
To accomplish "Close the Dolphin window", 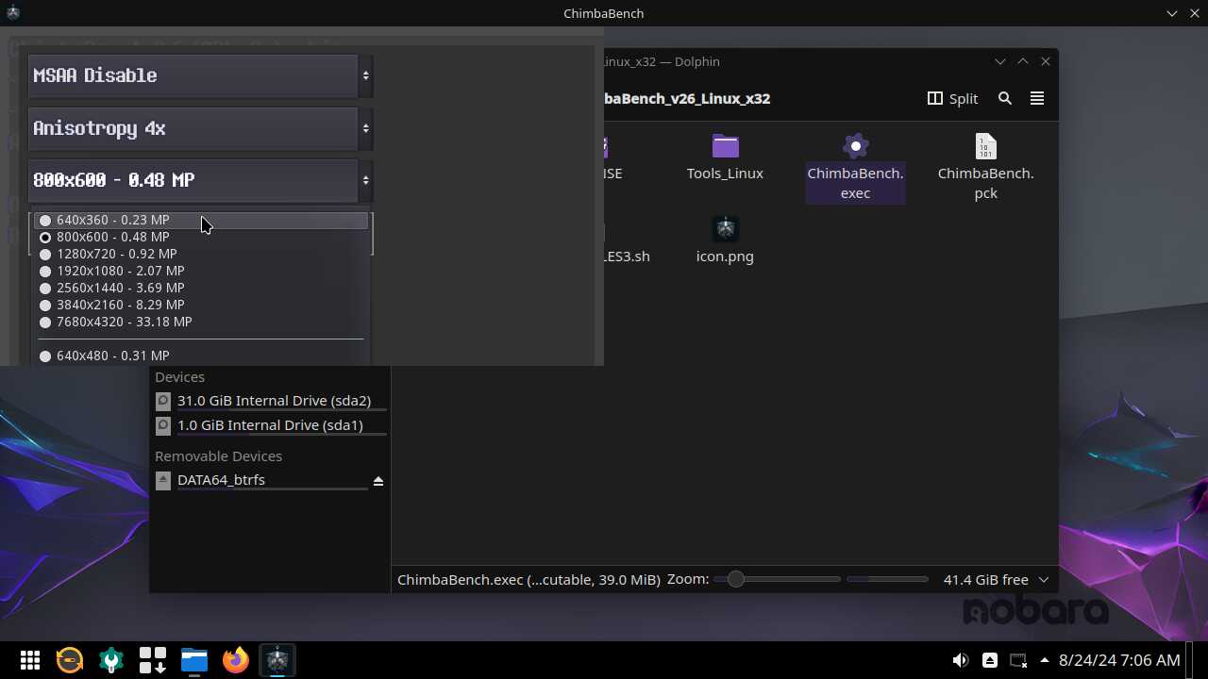I will pyautogui.click(x=1046, y=61).
